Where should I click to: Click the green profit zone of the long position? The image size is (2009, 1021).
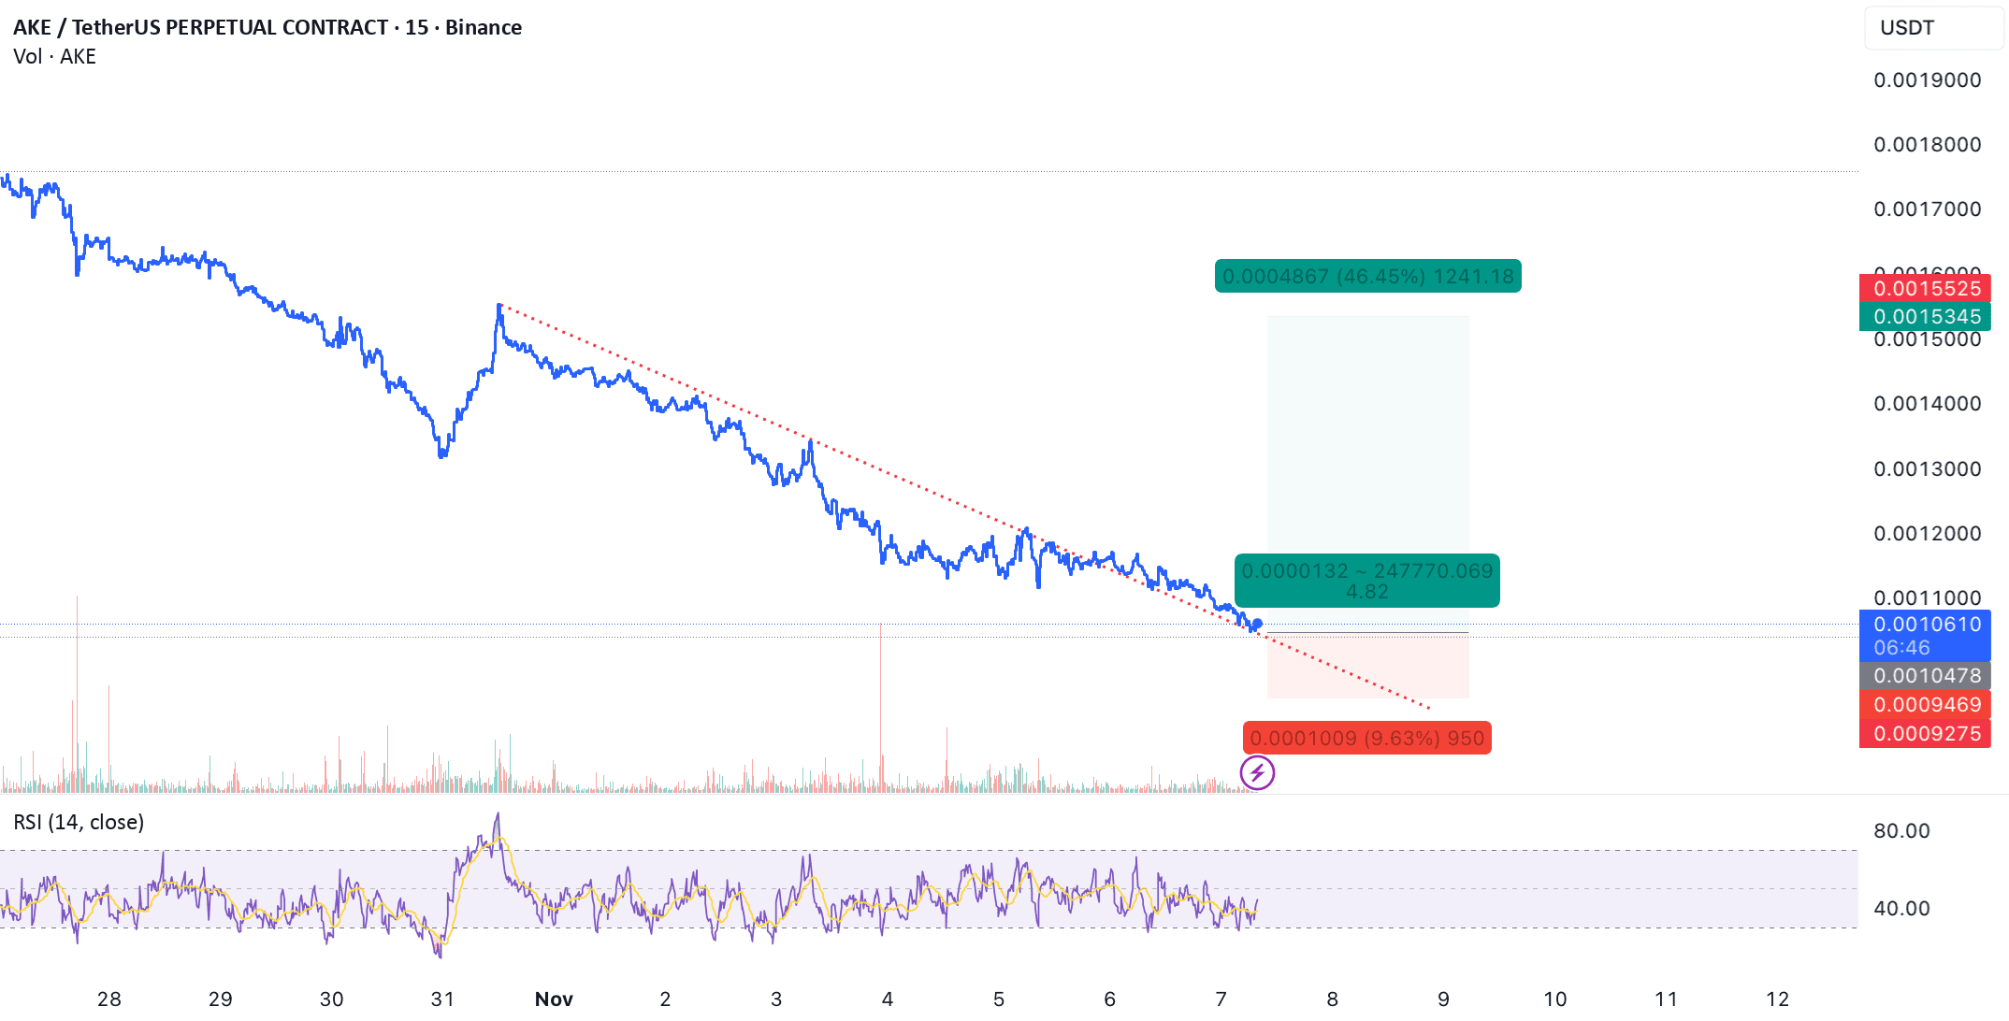[1367, 439]
